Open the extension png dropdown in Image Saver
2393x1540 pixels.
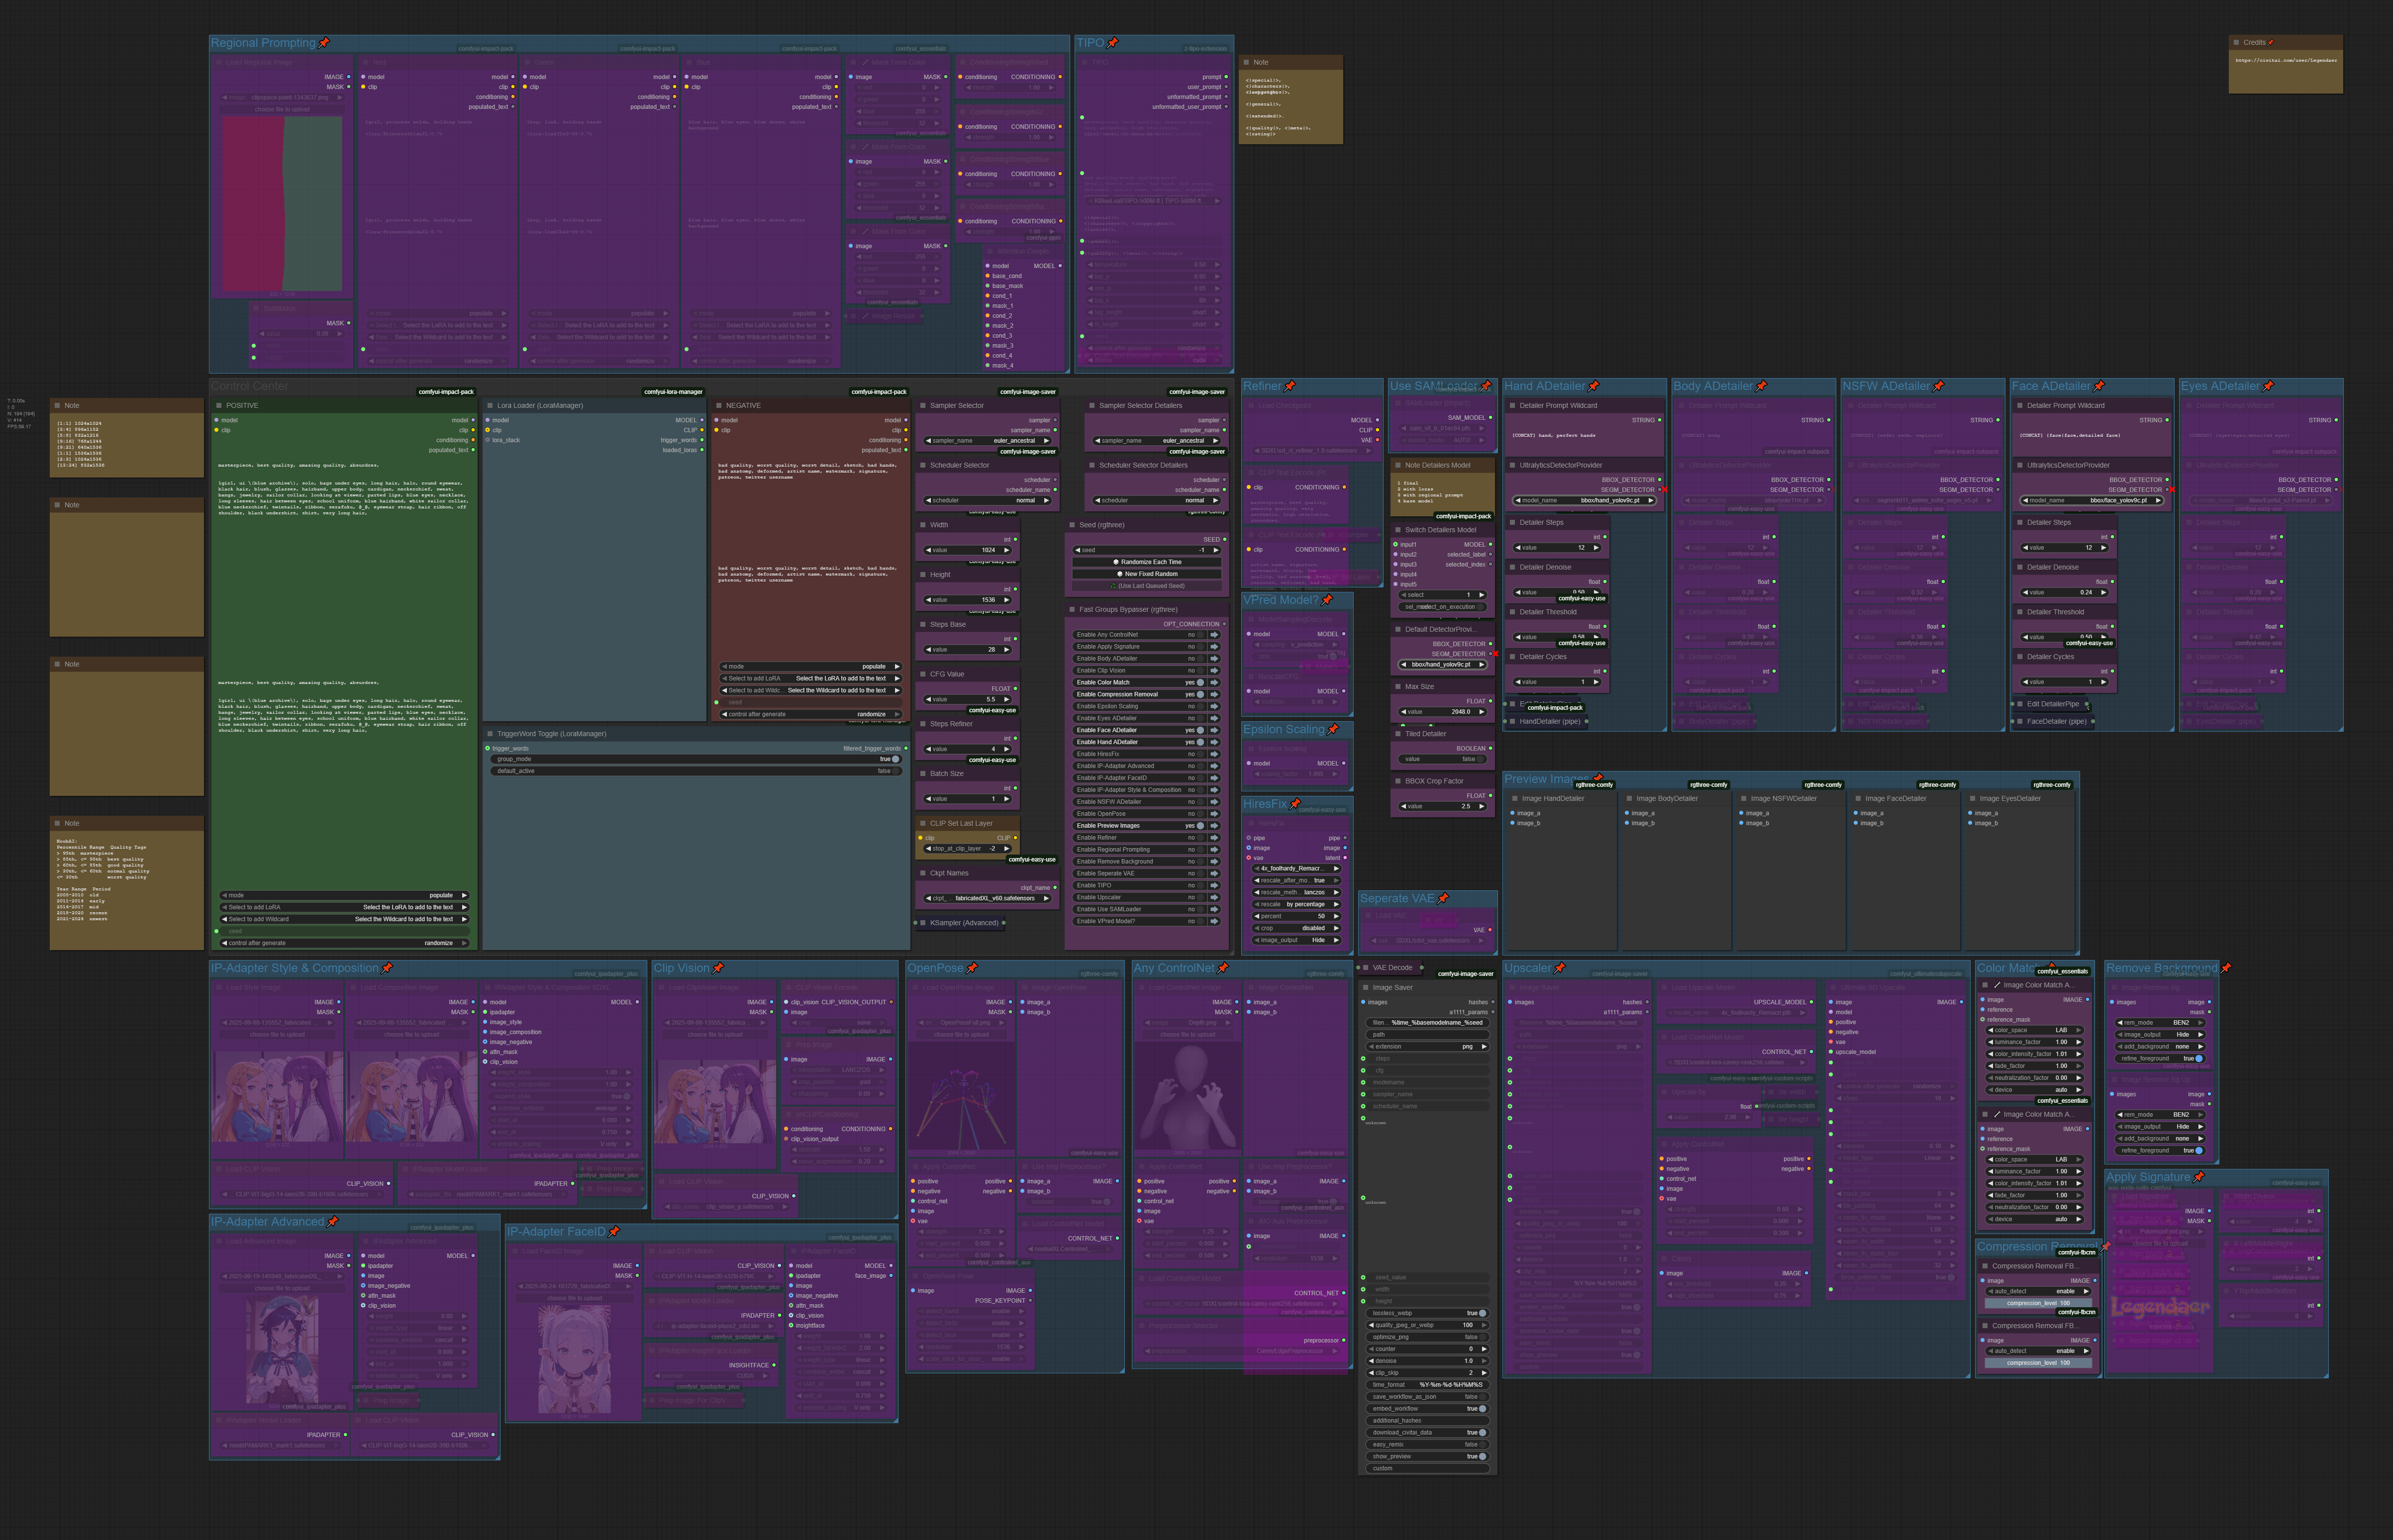click(x=1427, y=1047)
